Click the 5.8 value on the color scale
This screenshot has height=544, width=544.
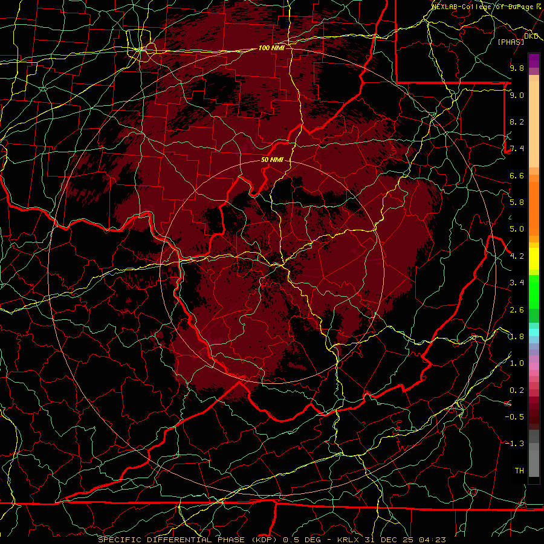click(517, 202)
